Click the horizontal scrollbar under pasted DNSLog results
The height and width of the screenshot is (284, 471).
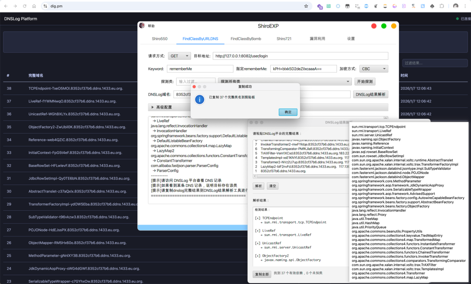click(302, 176)
